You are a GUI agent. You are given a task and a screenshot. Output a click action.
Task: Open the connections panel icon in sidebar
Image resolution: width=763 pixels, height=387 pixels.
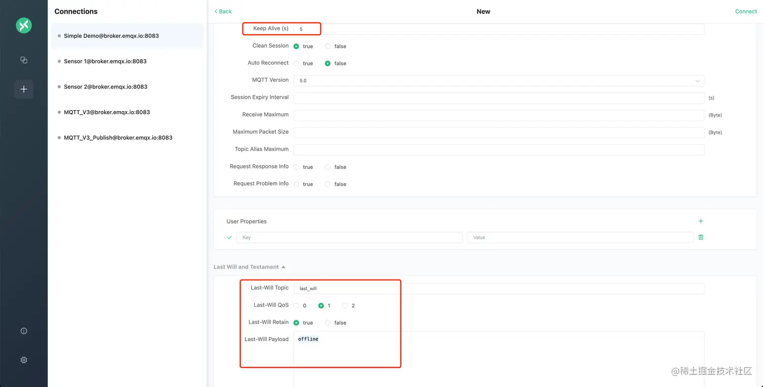pyautogui.click(x=24, y=60)
